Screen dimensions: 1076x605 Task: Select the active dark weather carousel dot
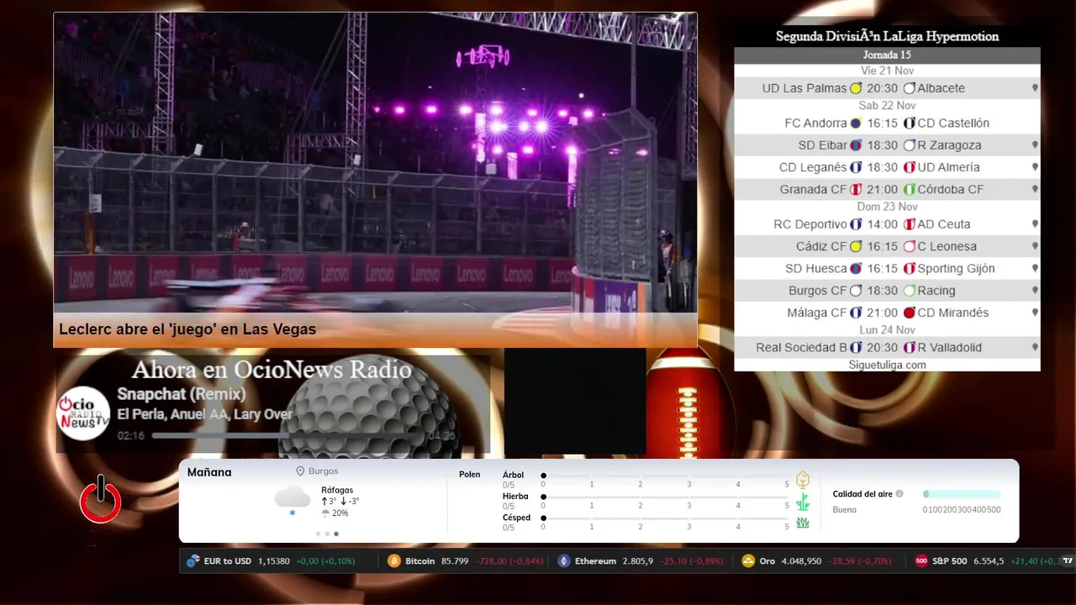coord(336,534)
